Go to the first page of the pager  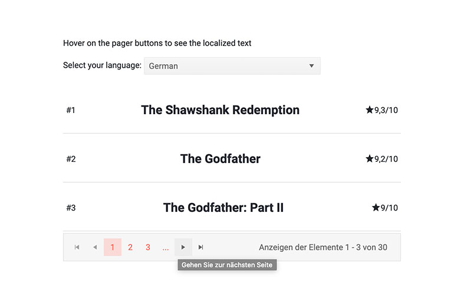(77, 248)
